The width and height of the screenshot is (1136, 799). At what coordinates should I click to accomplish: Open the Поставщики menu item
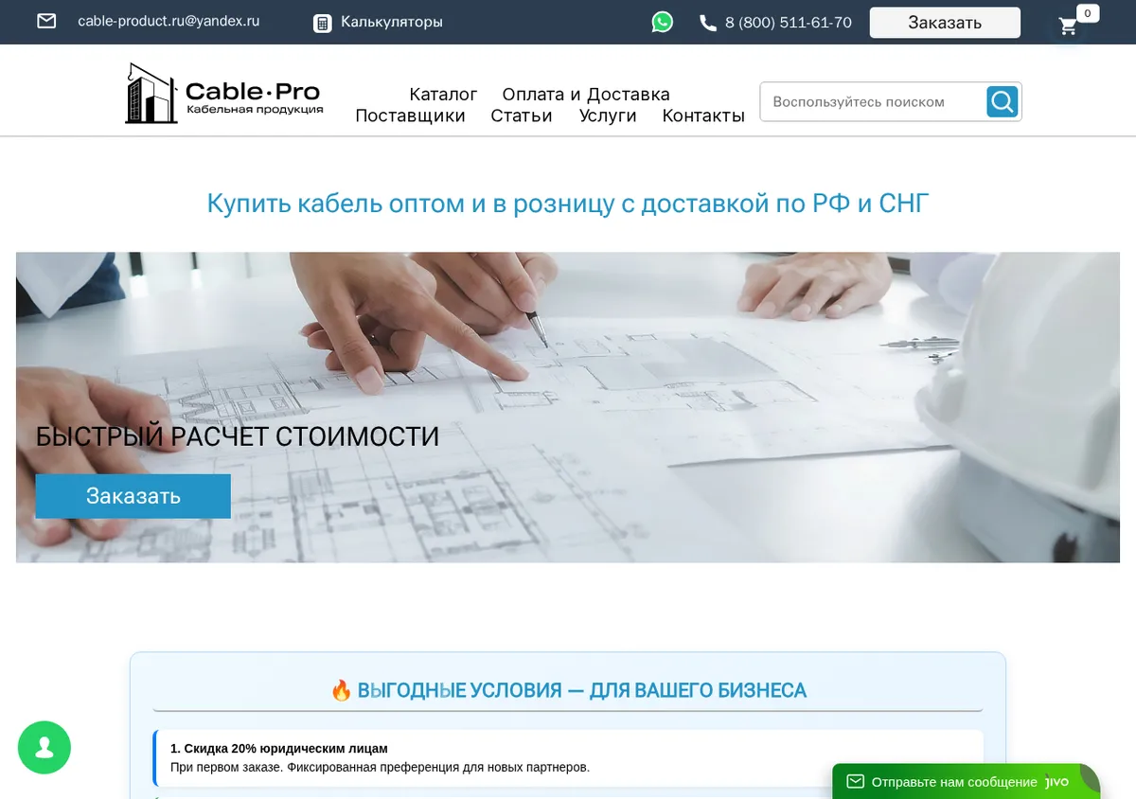click(410, 115)
